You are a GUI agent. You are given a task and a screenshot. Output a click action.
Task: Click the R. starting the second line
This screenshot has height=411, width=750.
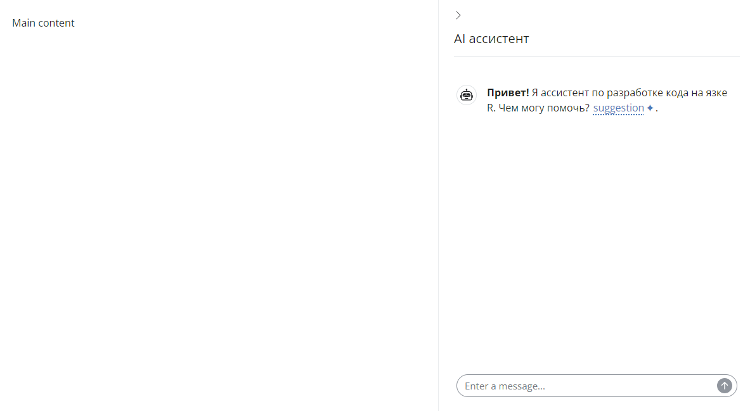(491, 108)
